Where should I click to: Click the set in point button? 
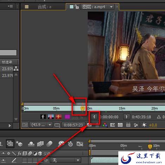tap(94, 117)
